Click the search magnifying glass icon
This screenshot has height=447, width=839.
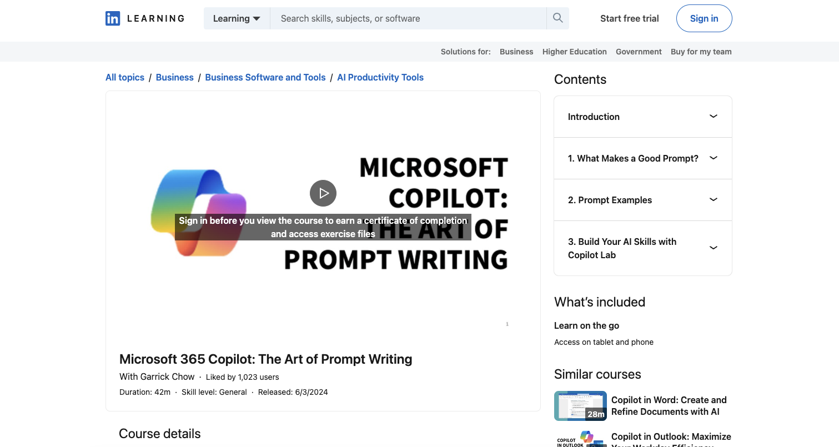(x=557, y=18)
